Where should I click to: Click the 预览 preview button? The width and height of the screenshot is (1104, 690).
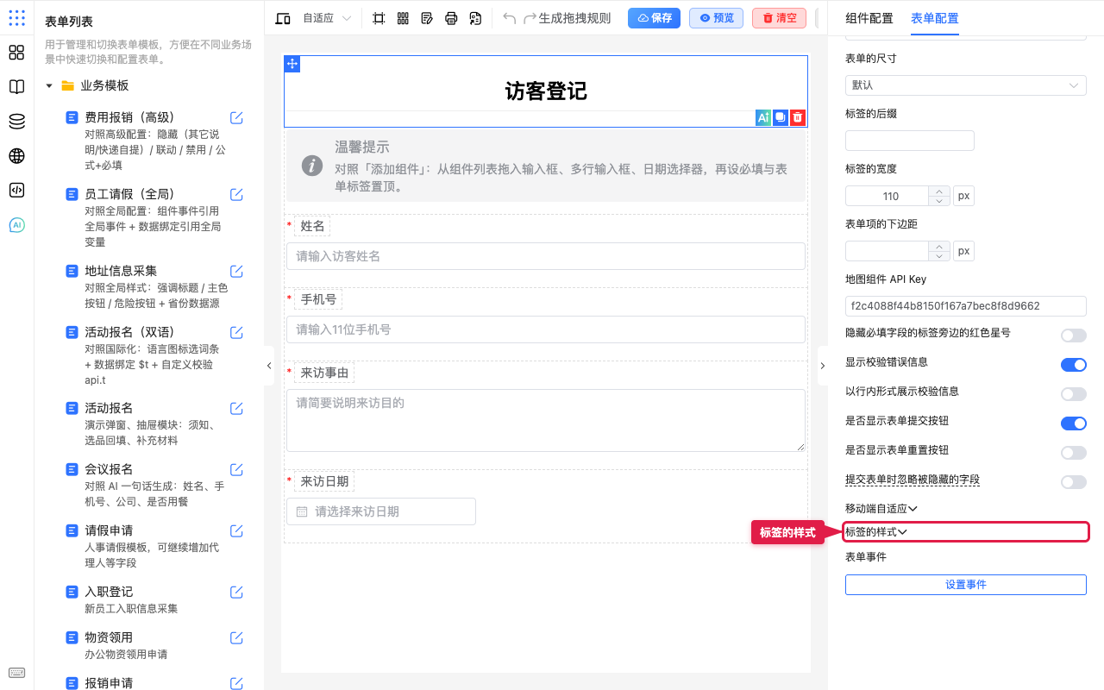716,18
